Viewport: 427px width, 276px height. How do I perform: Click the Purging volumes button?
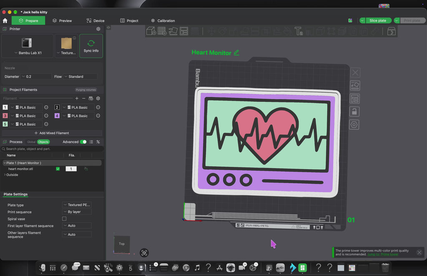coord(86,90)
